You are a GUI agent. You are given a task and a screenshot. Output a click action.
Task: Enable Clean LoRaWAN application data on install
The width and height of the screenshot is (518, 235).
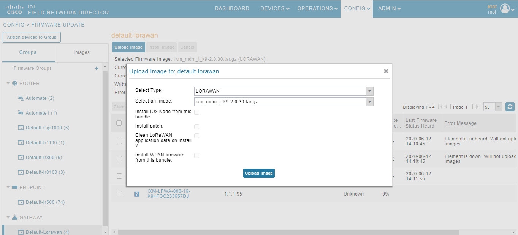point(196,136)
